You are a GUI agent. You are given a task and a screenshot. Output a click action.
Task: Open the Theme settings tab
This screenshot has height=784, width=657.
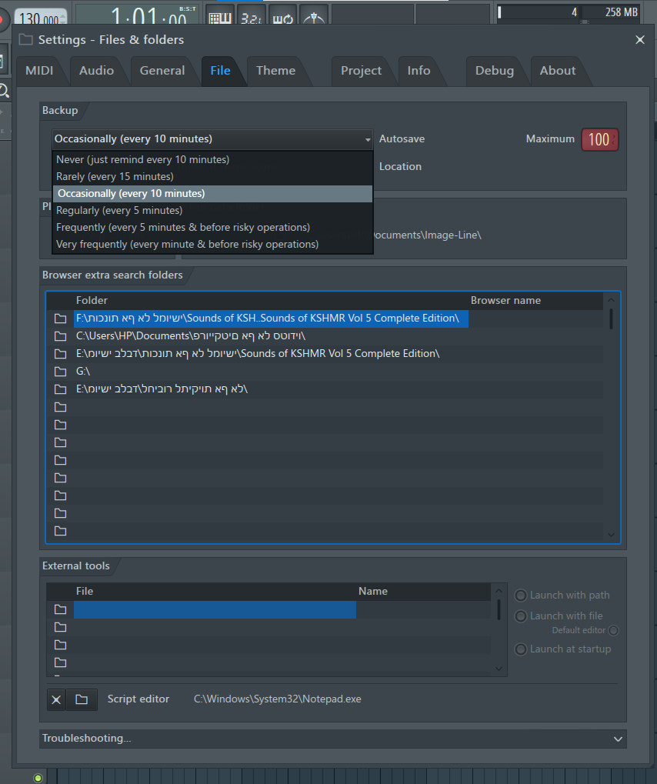[x=275, y=71]
